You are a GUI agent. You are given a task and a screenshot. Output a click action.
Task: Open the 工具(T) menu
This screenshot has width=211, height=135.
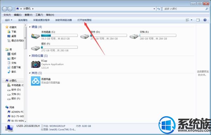[39, 15]
